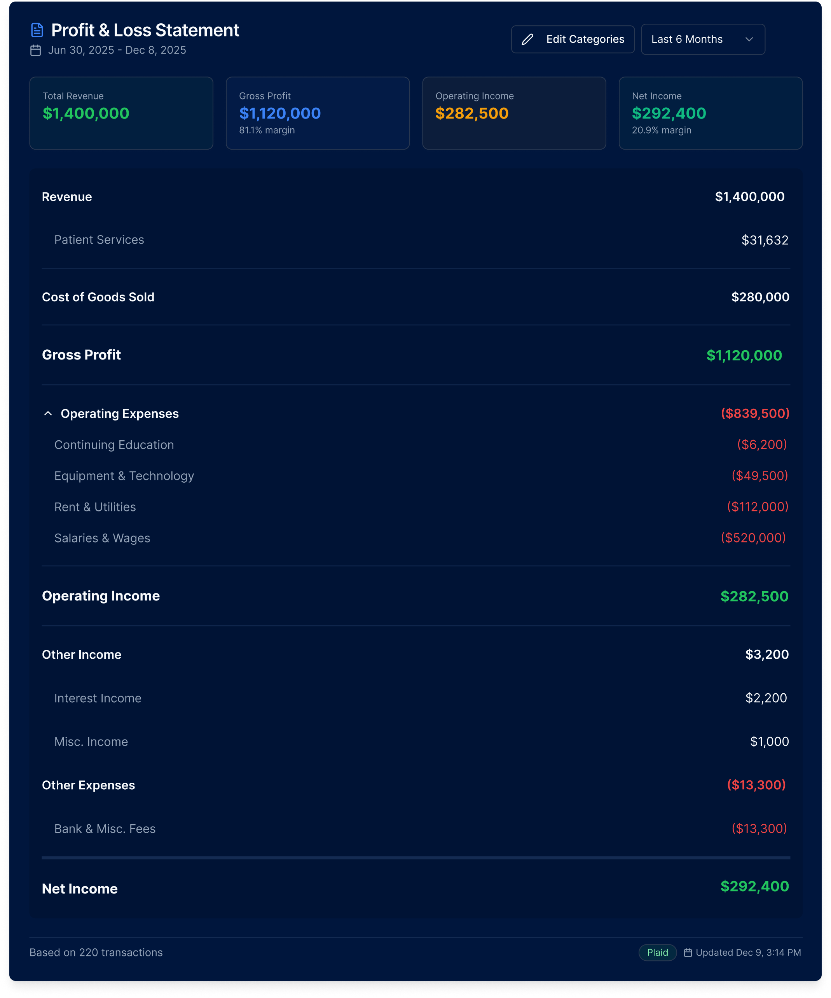
Task: Select the Operating Income summary card
Action: pyautogui.click(x=514, y=113)
